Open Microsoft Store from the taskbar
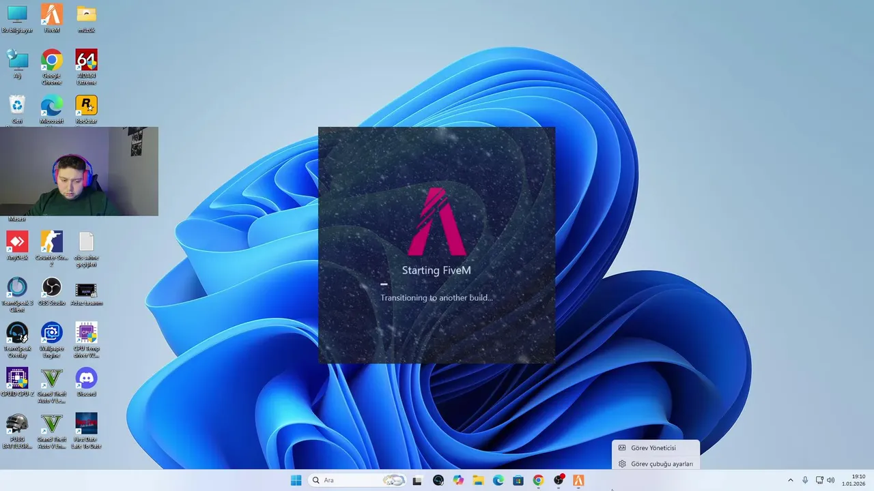 click(518, 480)
